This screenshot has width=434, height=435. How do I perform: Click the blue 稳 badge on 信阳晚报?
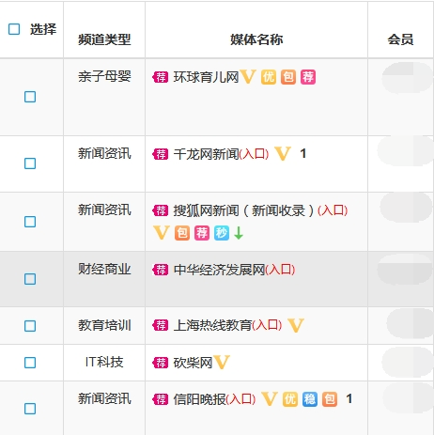point(310,399)
